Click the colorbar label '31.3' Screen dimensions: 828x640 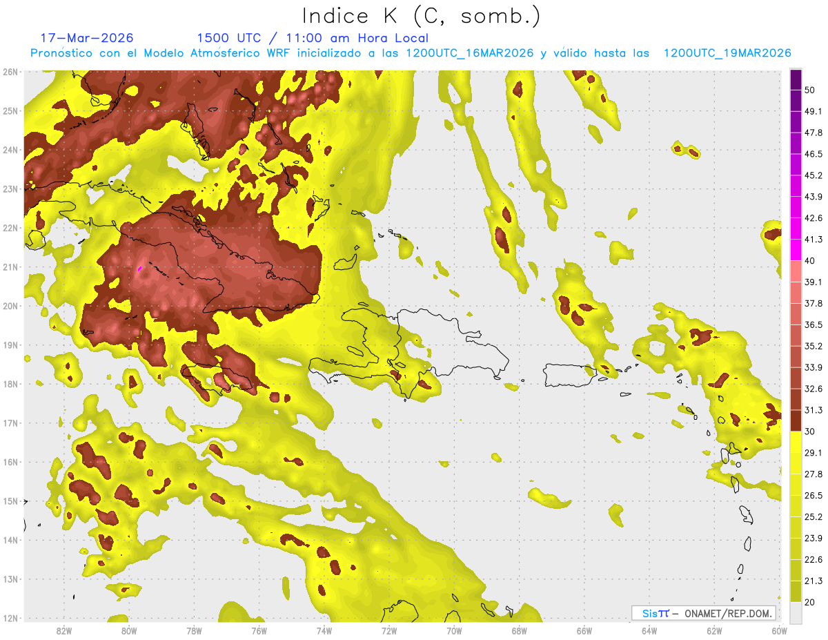click(x=814, y=410)
